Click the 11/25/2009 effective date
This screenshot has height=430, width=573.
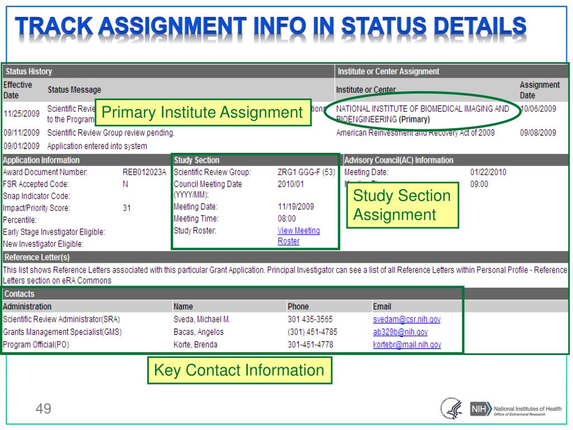[x=22, y=113]
